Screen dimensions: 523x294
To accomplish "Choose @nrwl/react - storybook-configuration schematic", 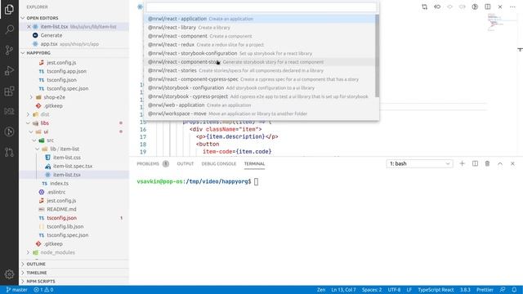I will pos(260,53).
